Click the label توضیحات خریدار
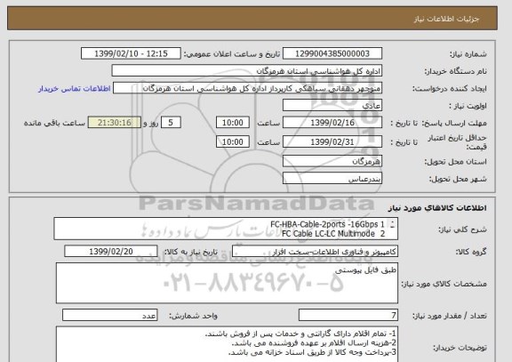 [460, 348]
